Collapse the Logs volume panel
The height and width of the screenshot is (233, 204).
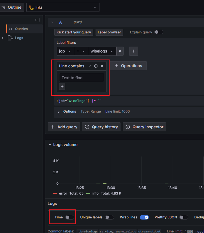[50, 145]
